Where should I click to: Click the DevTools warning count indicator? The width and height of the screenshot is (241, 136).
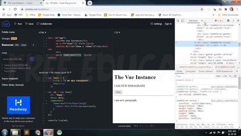[x=221, y=21]
